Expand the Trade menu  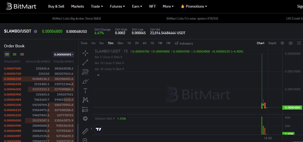tap(97, 6)
